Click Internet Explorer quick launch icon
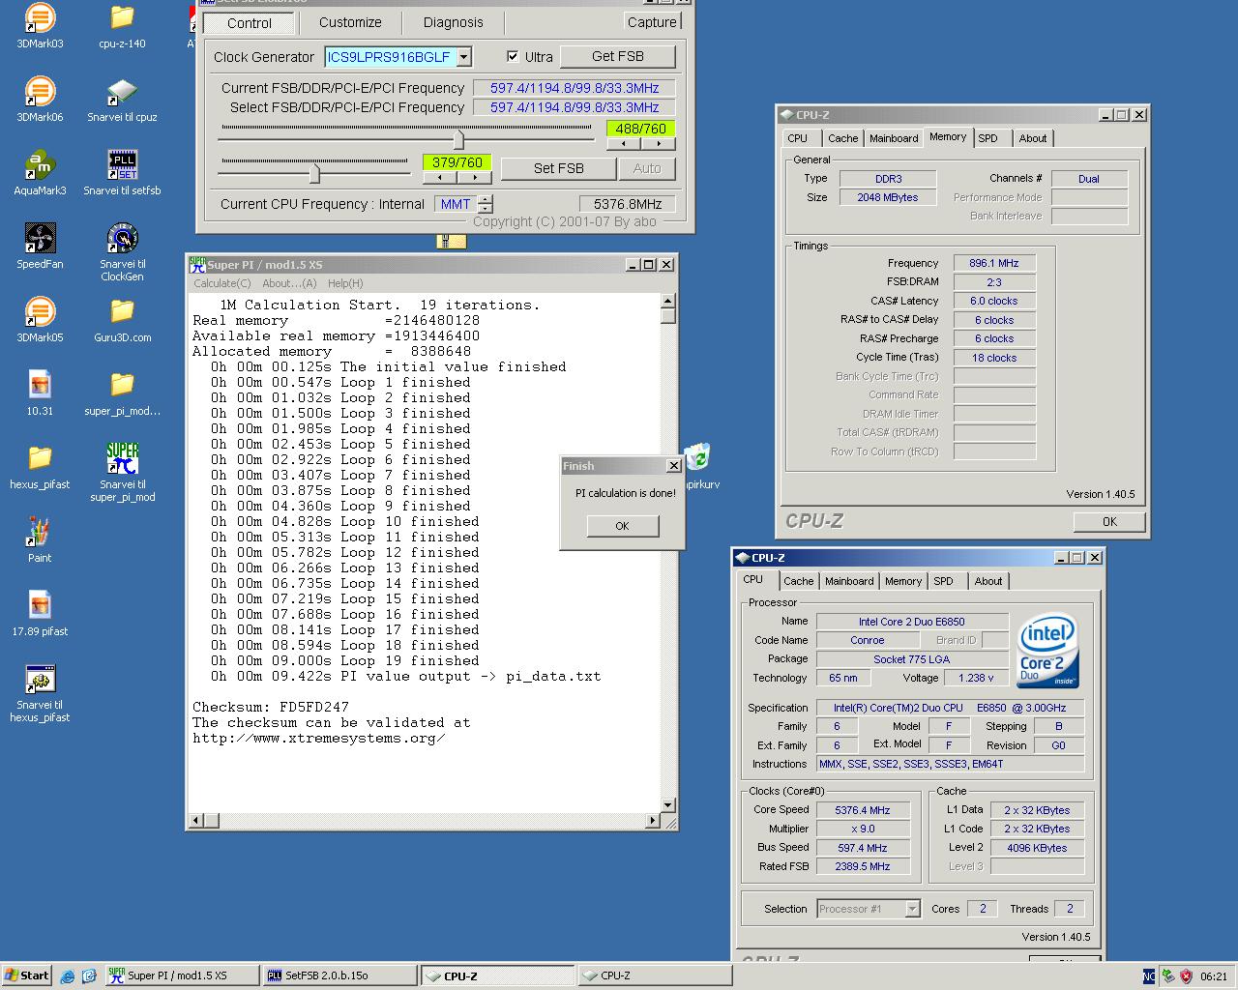 pos(68,976)
